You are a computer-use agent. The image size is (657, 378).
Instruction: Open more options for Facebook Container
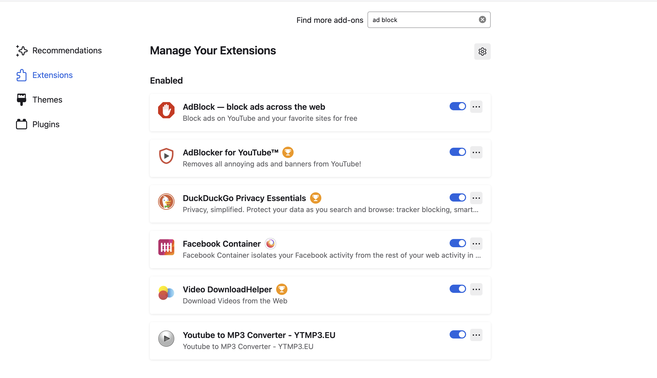(476, 244)
